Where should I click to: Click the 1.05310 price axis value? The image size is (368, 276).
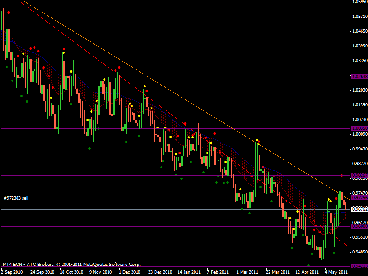(360, 17)
